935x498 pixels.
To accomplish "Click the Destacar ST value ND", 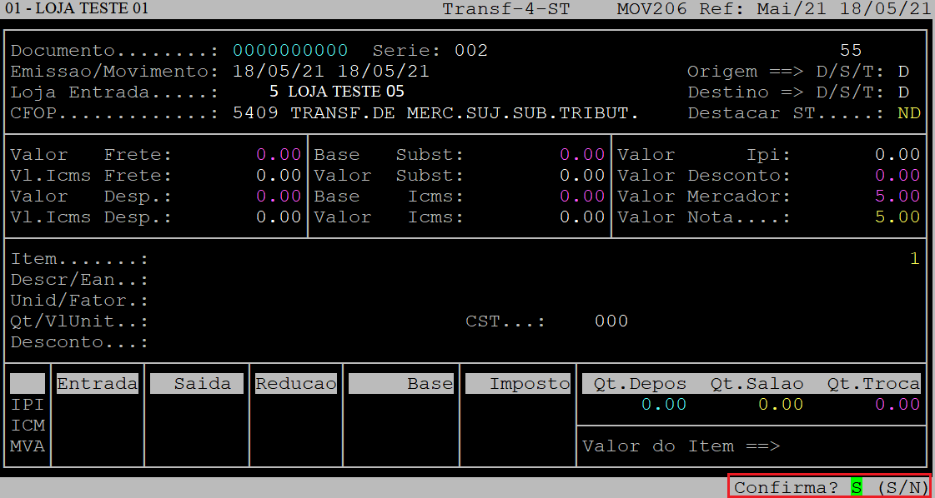I will pos(908,113).
